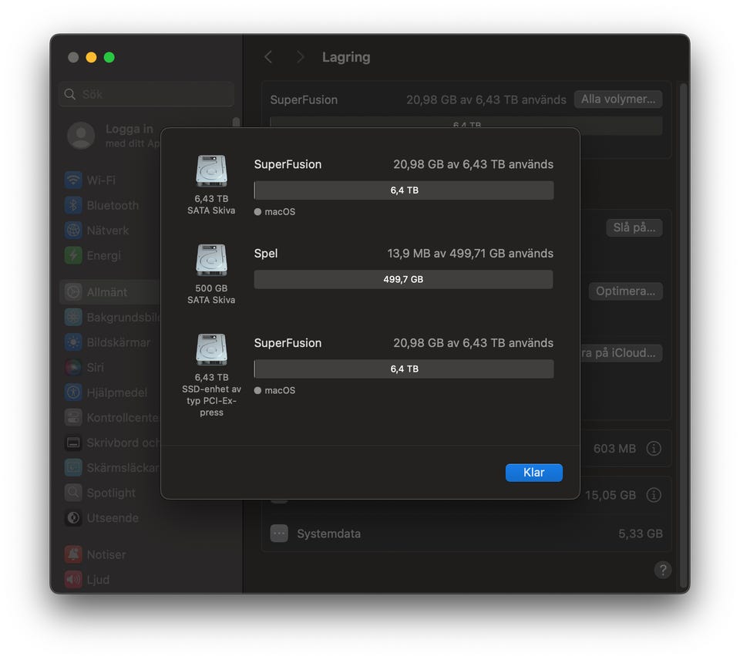
Task: Click the Spotlight sidebar icon
Action: tap(73, 493)
